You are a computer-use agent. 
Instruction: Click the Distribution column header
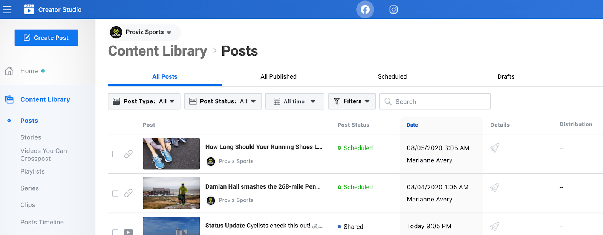576,124
